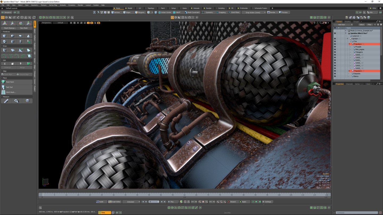Open the Animated keying dropdown
Viewport: 383px width, 215px height.
(131, 202)
